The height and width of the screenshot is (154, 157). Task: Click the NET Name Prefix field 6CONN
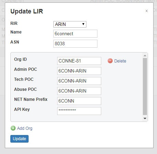click(x=79, y=101)
